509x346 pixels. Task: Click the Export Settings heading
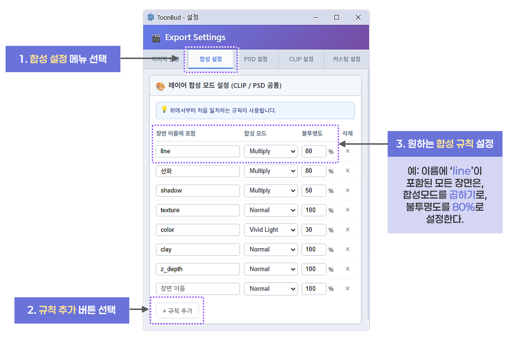(195, 37)
